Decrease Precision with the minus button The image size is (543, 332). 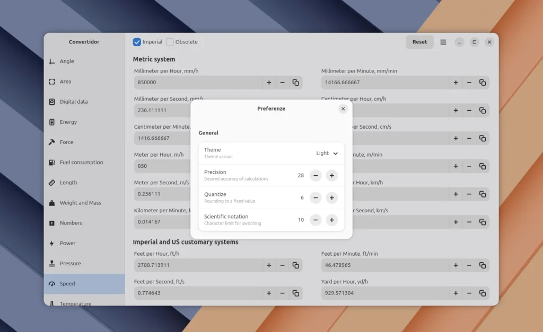click(x=316, y=175)
